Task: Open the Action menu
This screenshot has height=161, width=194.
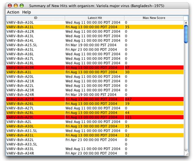Action: coord(13,12)
